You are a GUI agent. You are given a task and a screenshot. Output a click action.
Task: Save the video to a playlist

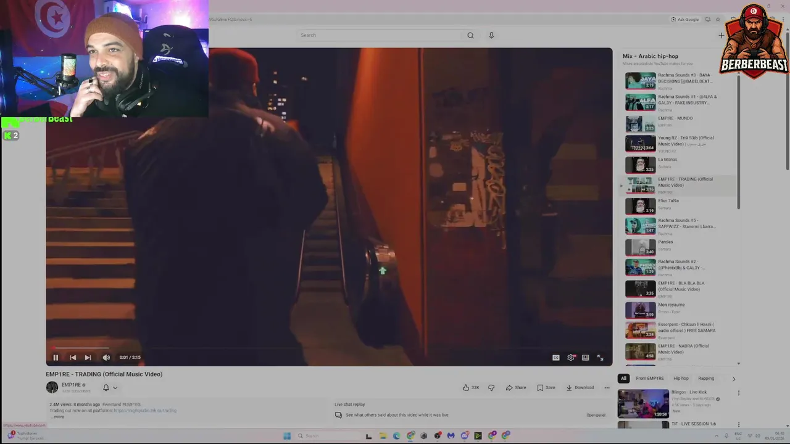point(546,388)
